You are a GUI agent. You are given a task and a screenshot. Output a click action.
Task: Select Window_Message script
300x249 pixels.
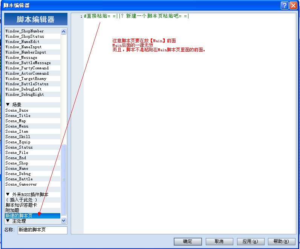(x=32, y=57)
